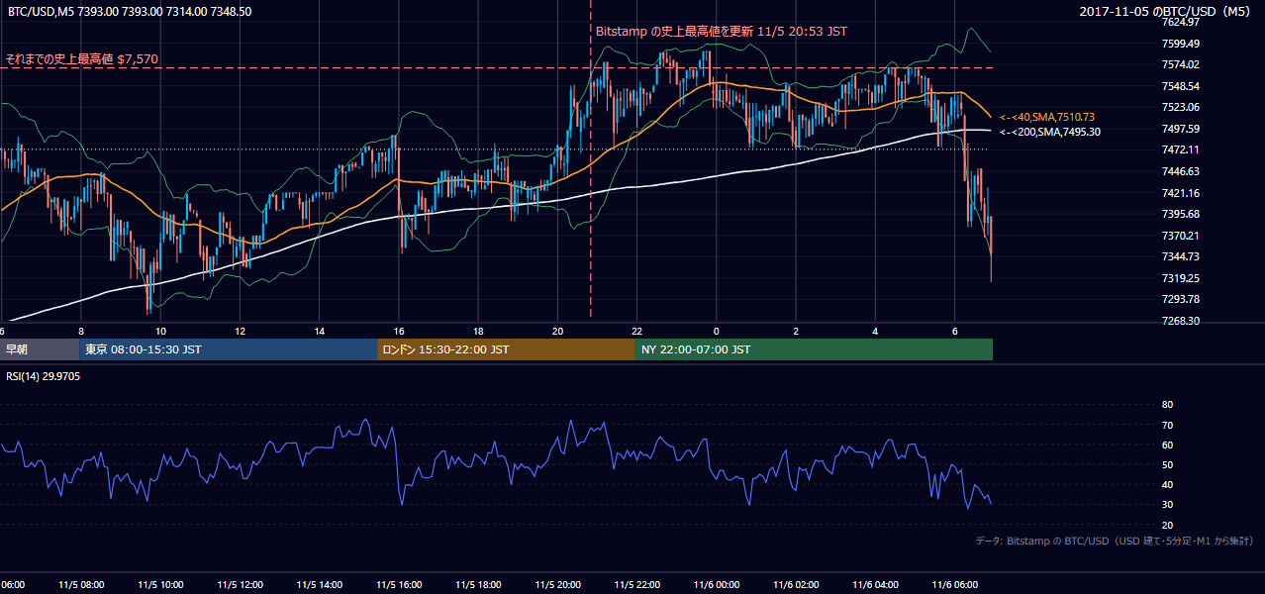Select the "Bitstamp の史上最高値を更新" annotation
Viewport: 1265px width, 594px height.
click(x=722, y=31)
